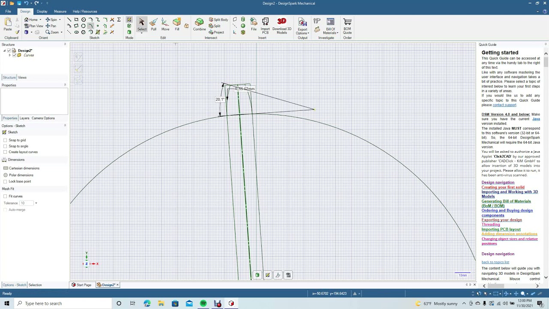Enable Snap to grid
The image size is (549, 309).
(5, 140)
